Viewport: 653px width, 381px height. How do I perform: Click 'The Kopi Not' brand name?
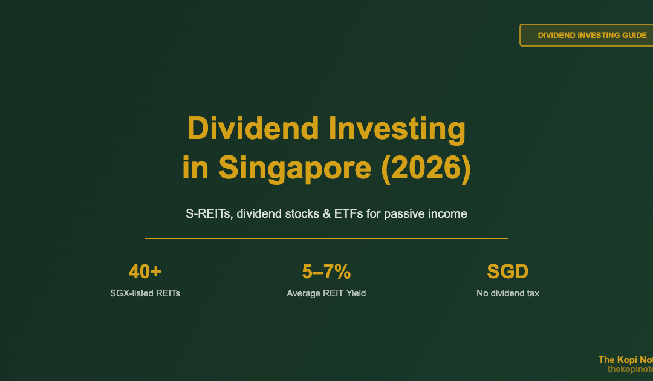tap(626, 360)
